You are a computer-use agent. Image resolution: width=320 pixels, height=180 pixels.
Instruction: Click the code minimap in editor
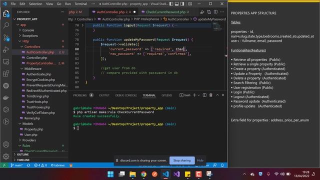tap(217, 27)
